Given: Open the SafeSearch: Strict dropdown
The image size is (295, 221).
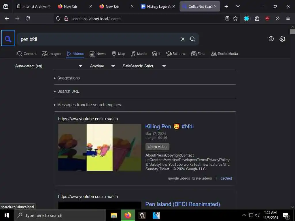Looking at the screenshot, I should tap(144, 66).
